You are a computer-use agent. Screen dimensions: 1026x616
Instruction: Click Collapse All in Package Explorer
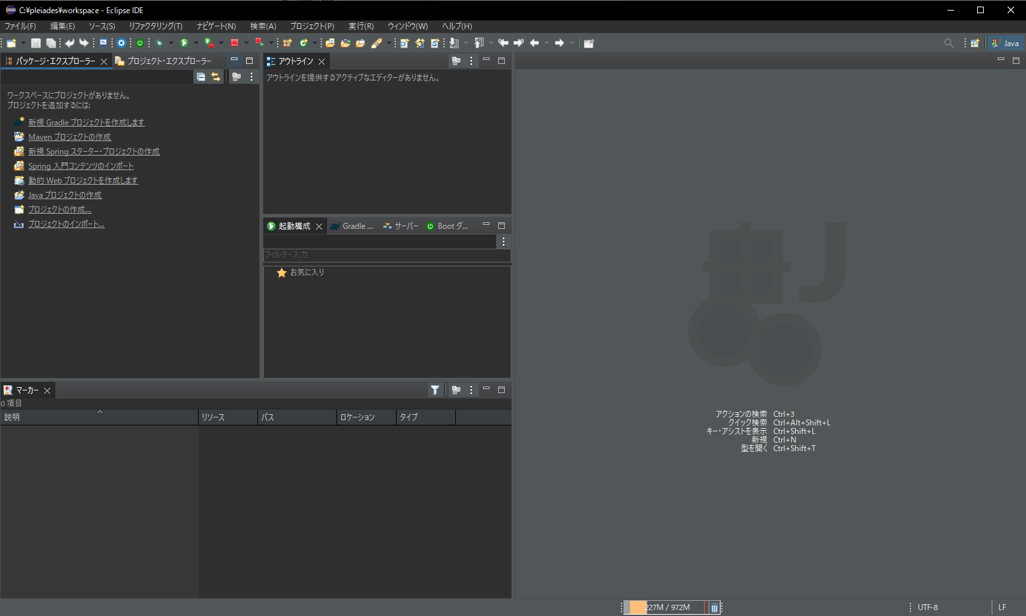201,77
